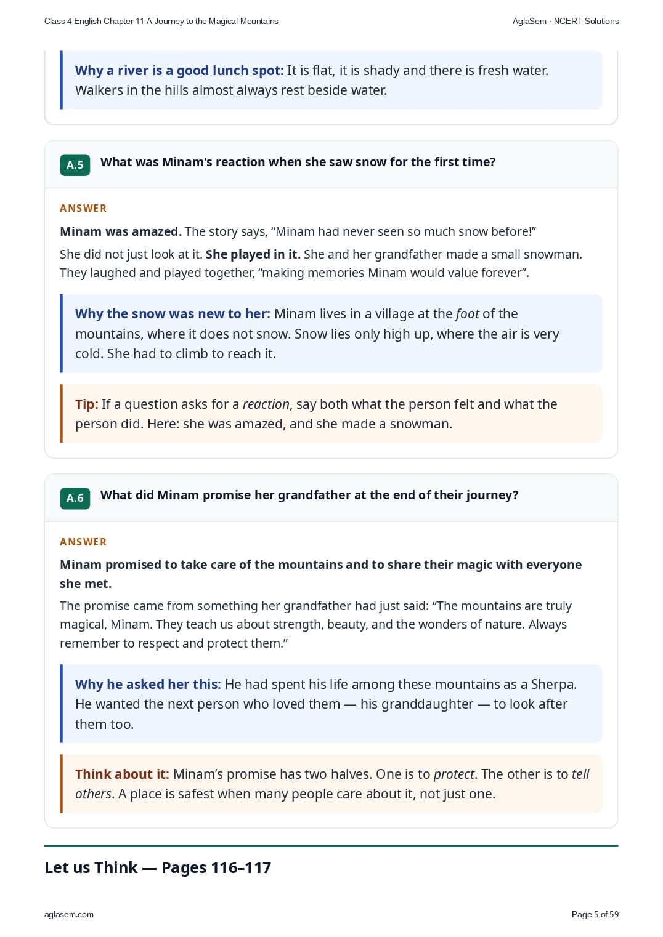Screen dimensions: 663x937
Task: Click the 'Why a river is a good lunch spot' note
Action: [331, 80]
